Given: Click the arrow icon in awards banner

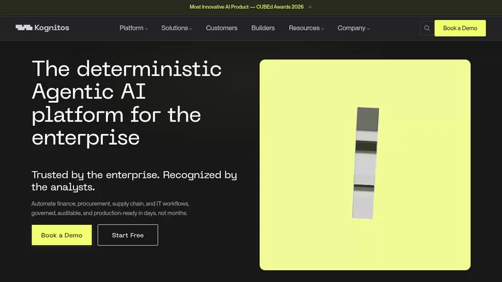Looking at the screenshot, I should click(x=309, y=7).
